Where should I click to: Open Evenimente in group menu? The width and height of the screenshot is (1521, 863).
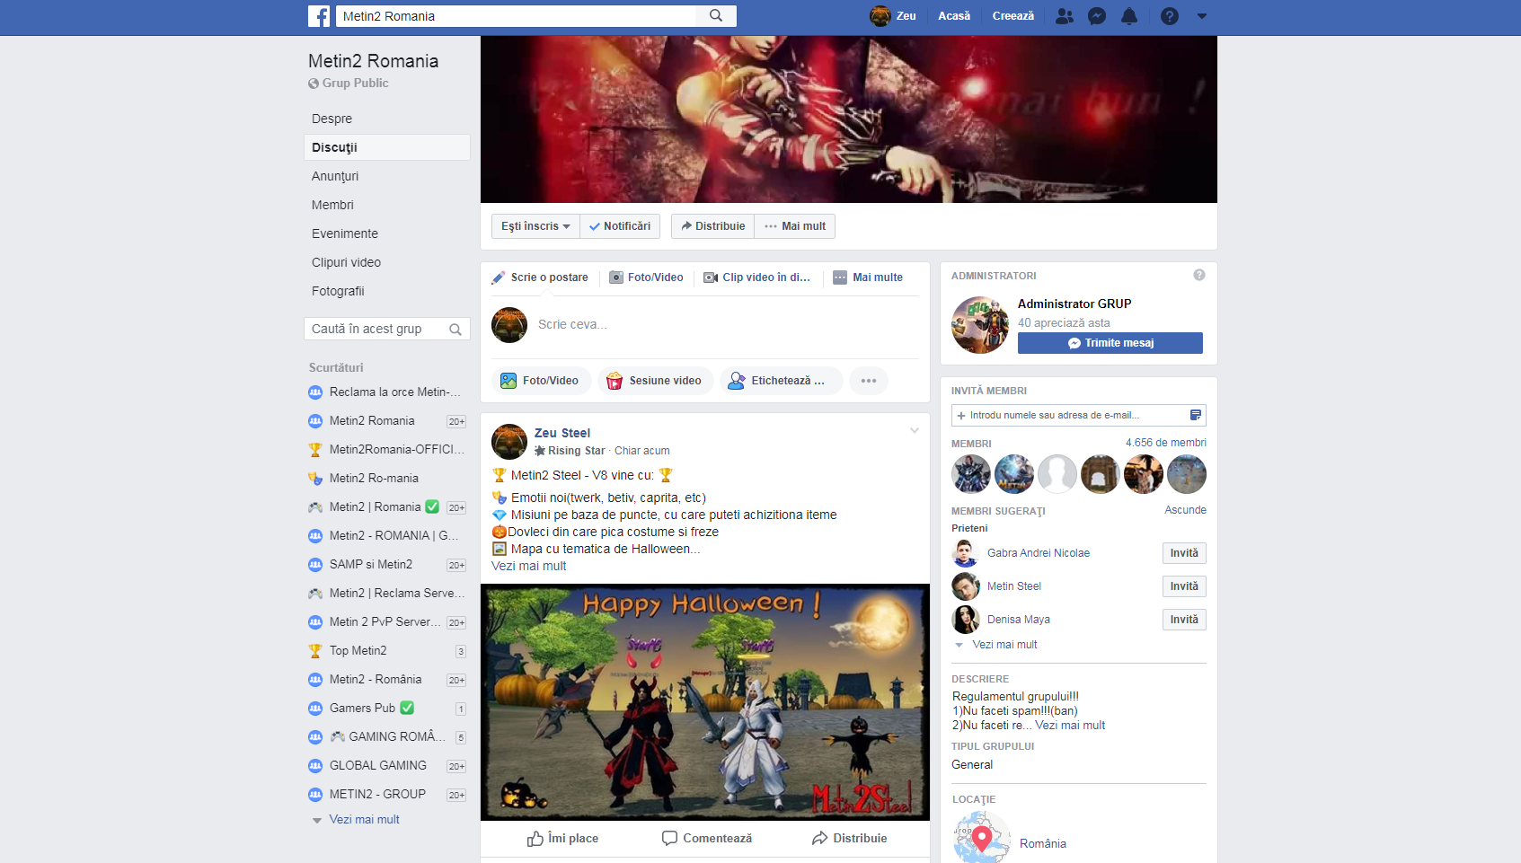345,233
